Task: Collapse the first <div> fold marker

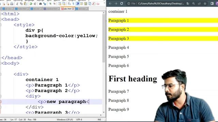Action: point(1,74)
